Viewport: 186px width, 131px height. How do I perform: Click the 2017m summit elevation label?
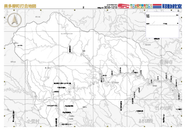[x=20, y=45]
